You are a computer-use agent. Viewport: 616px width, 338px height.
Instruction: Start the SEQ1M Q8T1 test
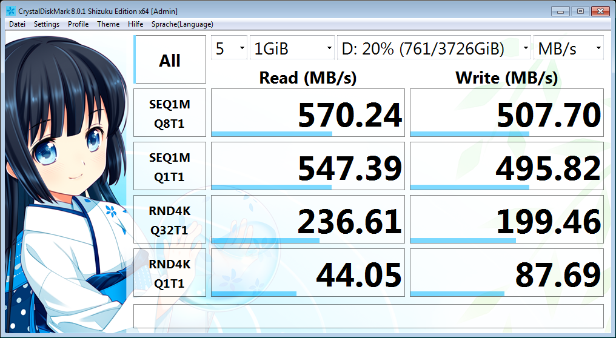coord(170,113)
